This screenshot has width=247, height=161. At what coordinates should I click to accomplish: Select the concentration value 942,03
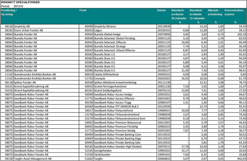click(242, 159)
